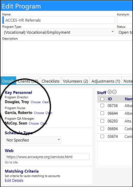
Task: Click the Go to site link
Action: tap(11, 162)
